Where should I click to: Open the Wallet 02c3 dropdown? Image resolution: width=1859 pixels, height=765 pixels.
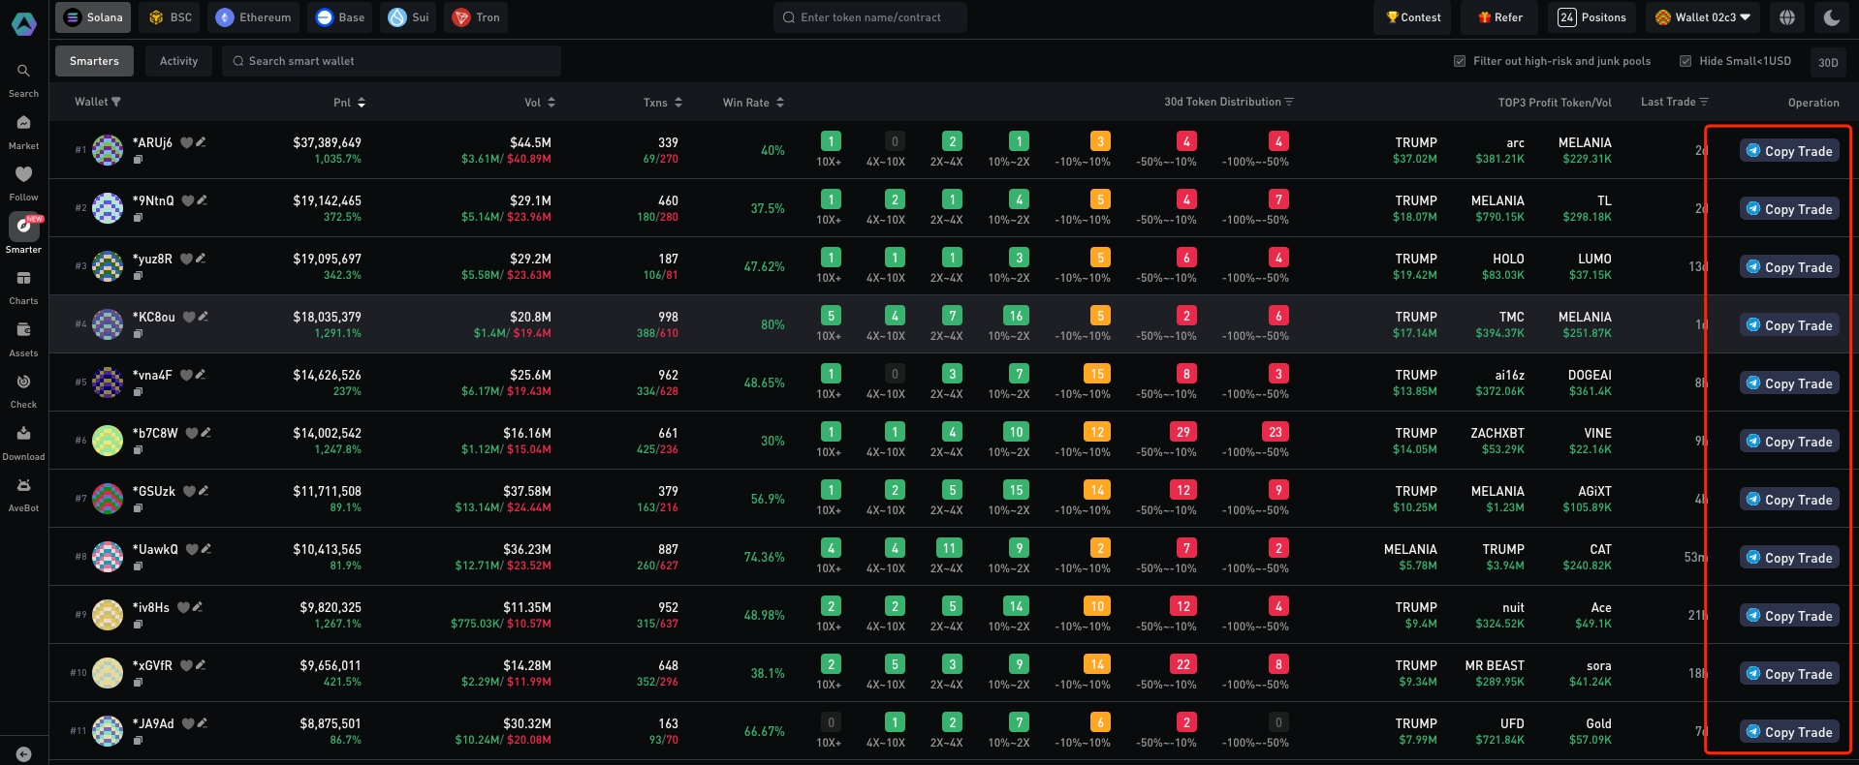tap(1703, 17)
